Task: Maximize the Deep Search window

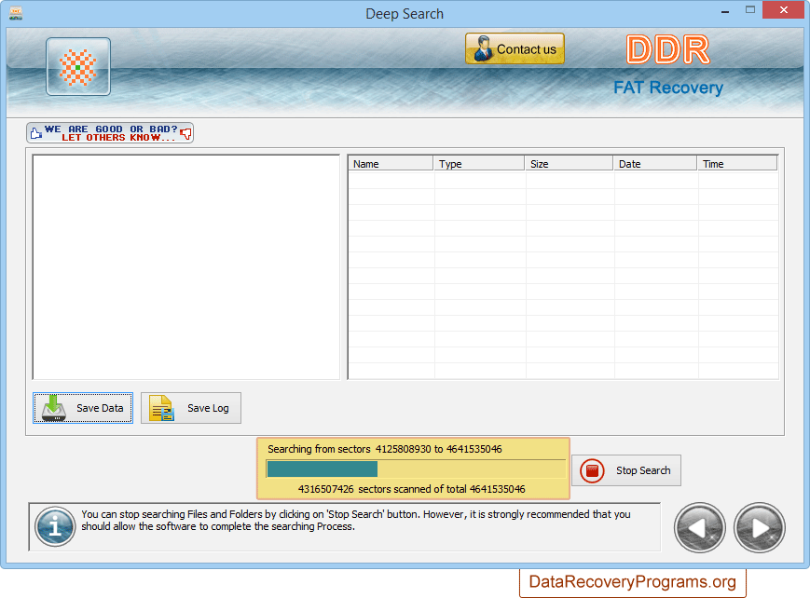Action: 750,10
